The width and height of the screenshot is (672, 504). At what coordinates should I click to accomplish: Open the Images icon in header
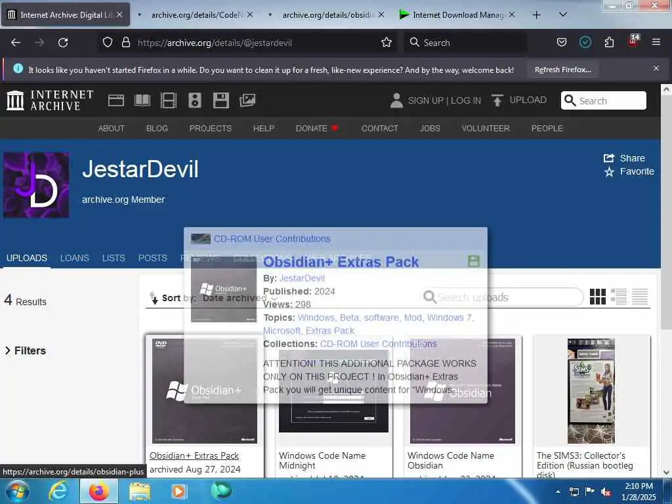247,100
